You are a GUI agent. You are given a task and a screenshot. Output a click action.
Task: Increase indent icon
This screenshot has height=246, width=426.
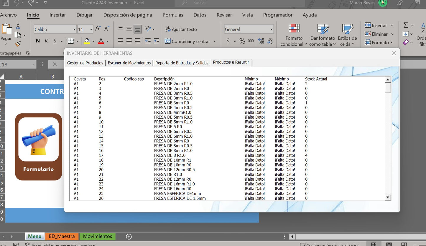coord(157,41)
